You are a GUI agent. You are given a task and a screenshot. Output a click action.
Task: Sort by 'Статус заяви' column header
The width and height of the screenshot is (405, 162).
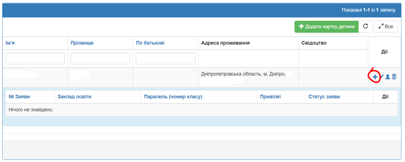[324, 97]
